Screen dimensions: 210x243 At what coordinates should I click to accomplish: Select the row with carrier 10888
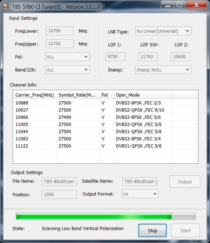[105, 103]
